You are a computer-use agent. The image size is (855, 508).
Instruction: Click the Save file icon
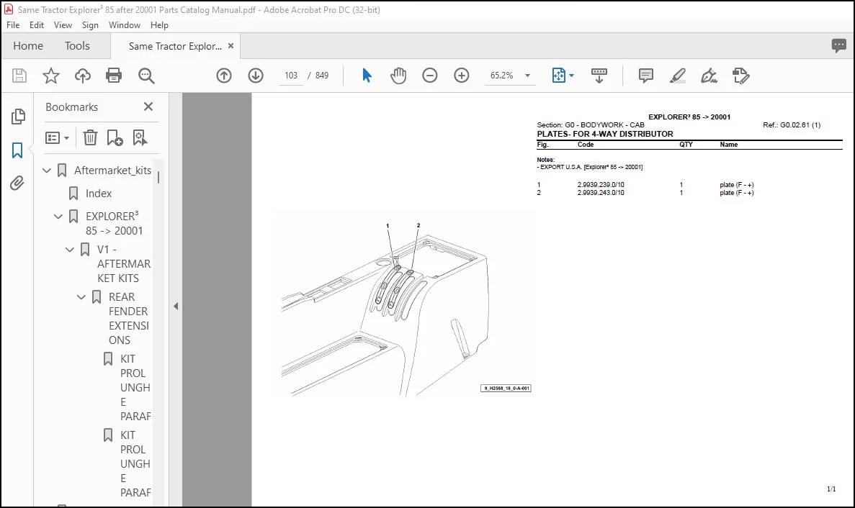[19, 76]
